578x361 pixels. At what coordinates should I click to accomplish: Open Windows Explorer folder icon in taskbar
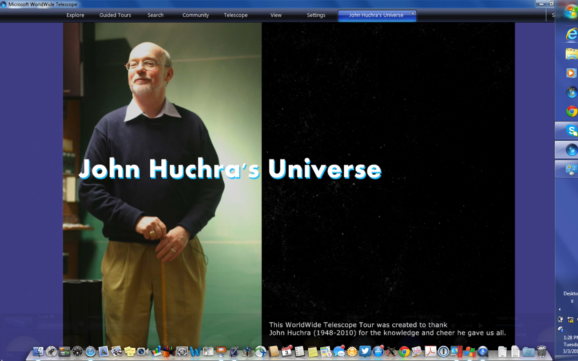pos(571,54)
